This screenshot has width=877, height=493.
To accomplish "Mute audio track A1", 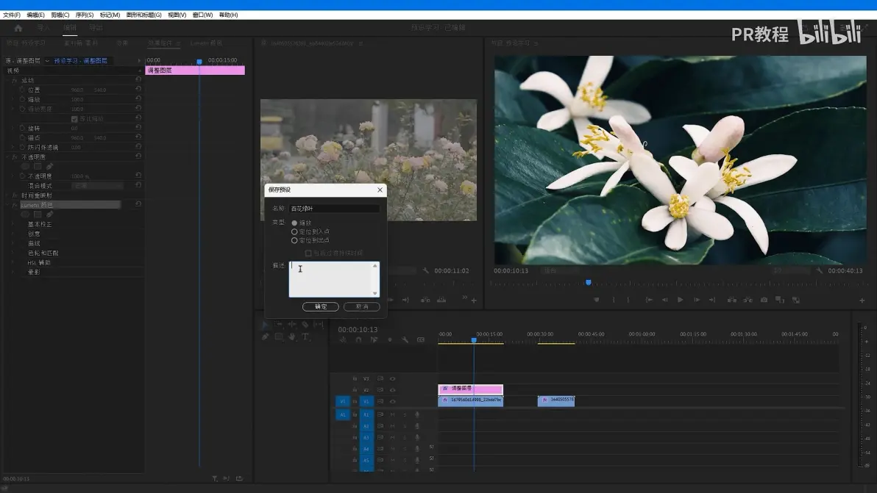I will pyautogui.click(x=392, y=415).
